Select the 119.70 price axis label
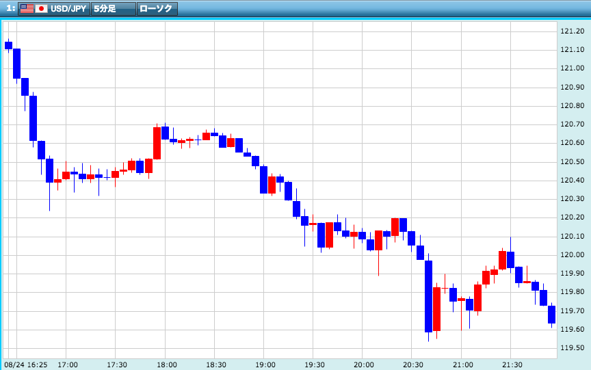 coord(572,311)
